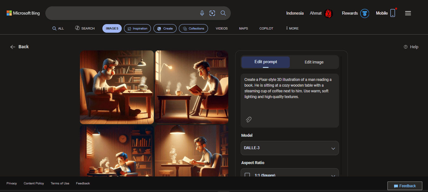Click the Back arrow icon
Image resolution: width=428 pixels, height=192 pixels.
[x=13, y=47]
